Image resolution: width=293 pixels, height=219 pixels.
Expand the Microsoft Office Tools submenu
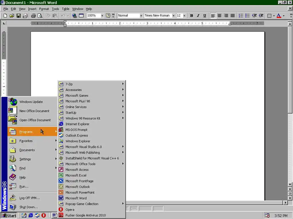(92, 164)
